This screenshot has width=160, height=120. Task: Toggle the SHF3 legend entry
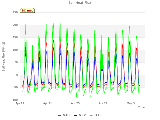click(95, 115)
